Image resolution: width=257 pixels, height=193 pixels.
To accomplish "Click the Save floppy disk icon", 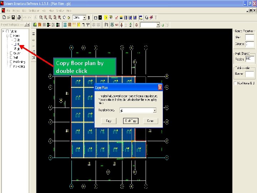I will (13, 18).
